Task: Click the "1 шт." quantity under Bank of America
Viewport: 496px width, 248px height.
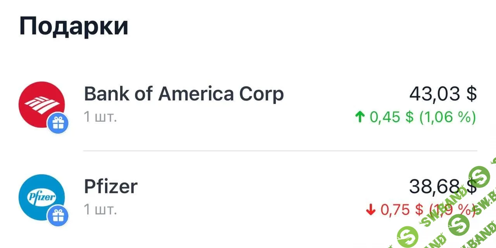Action: coord(100,117)
